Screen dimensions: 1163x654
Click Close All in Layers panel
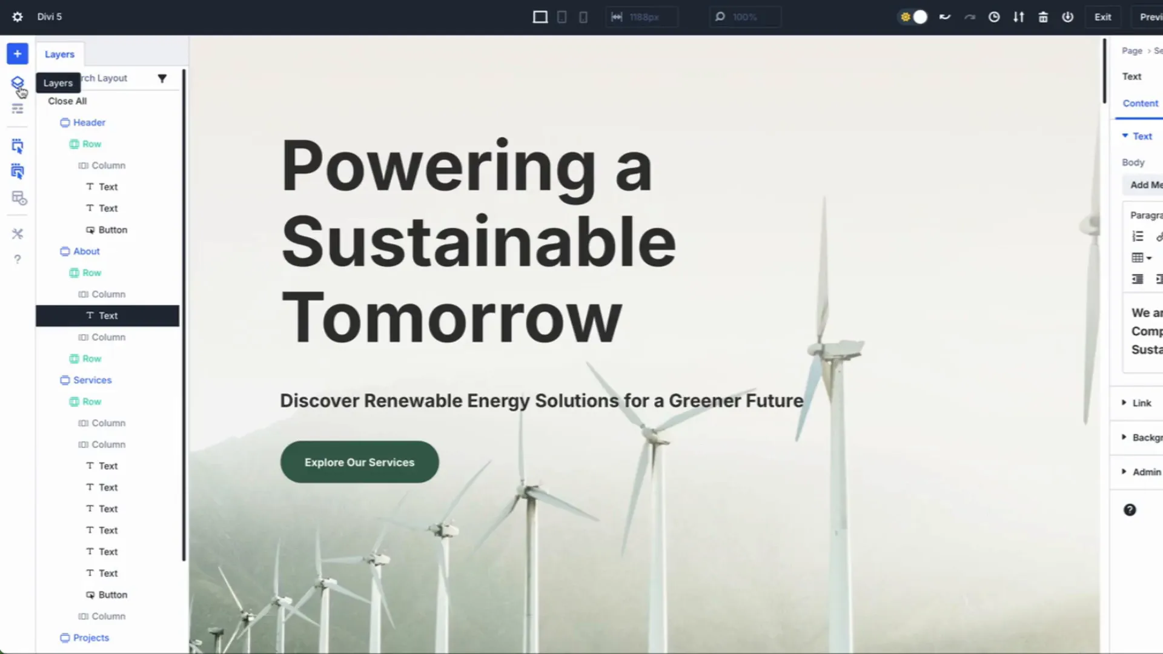(67, 101)
